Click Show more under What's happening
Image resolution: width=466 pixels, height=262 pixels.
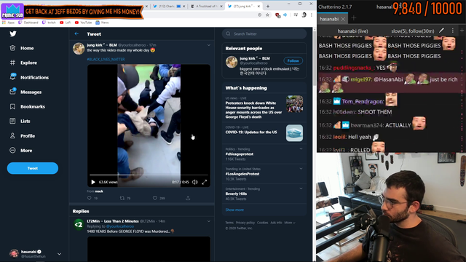234,210
